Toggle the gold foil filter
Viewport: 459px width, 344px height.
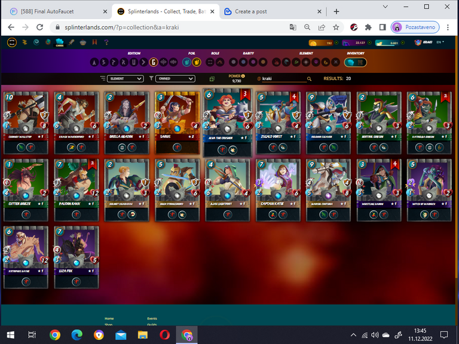197,62
